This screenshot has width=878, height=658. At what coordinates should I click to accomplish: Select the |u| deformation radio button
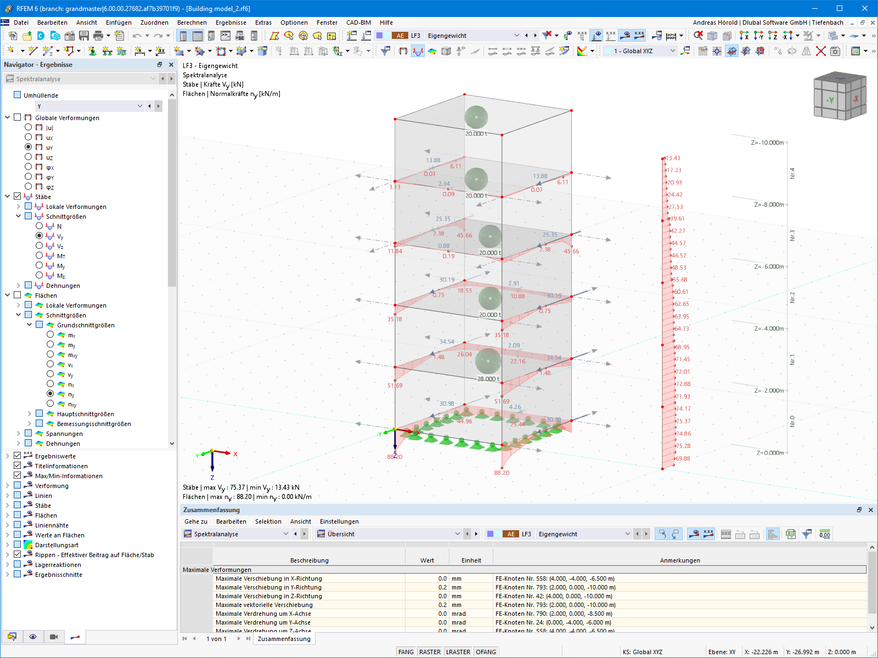pos(29,127)
